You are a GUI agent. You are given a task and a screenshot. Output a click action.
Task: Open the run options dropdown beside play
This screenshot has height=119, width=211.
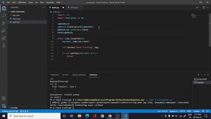point(200,7)
